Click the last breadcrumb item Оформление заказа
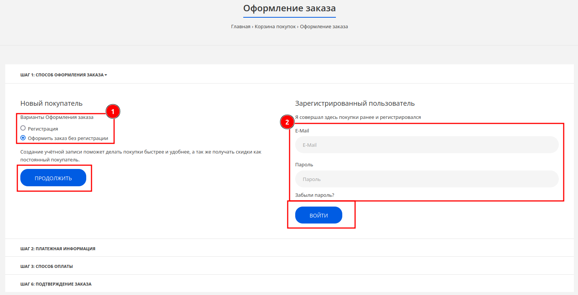The height and width of the screenshot is (295, 578). pyautogui.click(x=324, y=27)
